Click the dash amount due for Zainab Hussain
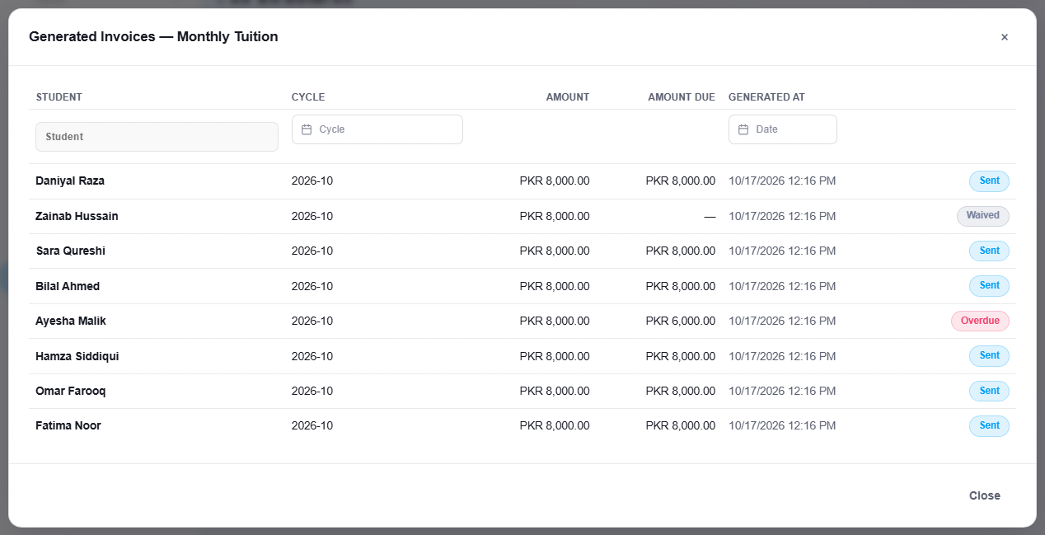Image resolution: width=1045 pixels, height=535 pixels. point(710,216)
